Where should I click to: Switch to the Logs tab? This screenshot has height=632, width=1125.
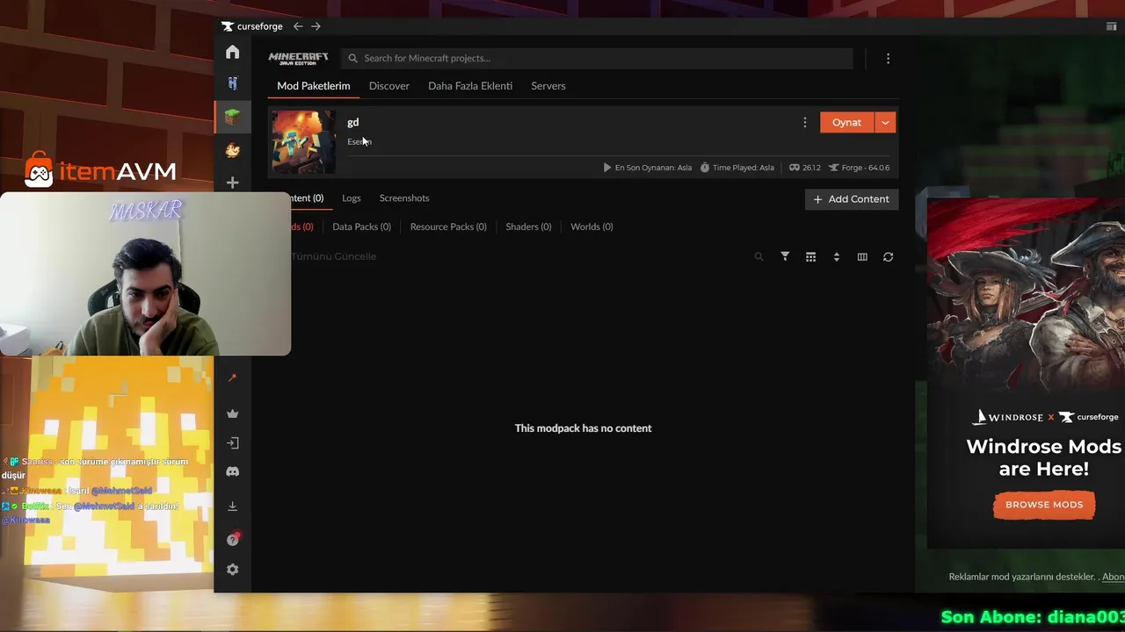point(352,198)
